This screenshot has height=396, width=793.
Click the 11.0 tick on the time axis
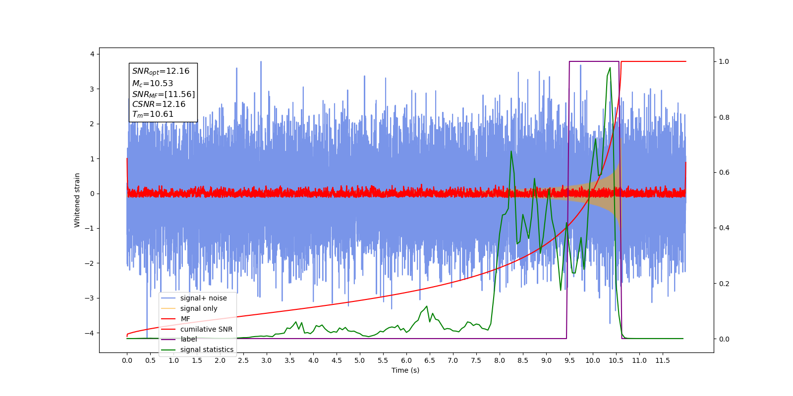click(x=639, y=360)
